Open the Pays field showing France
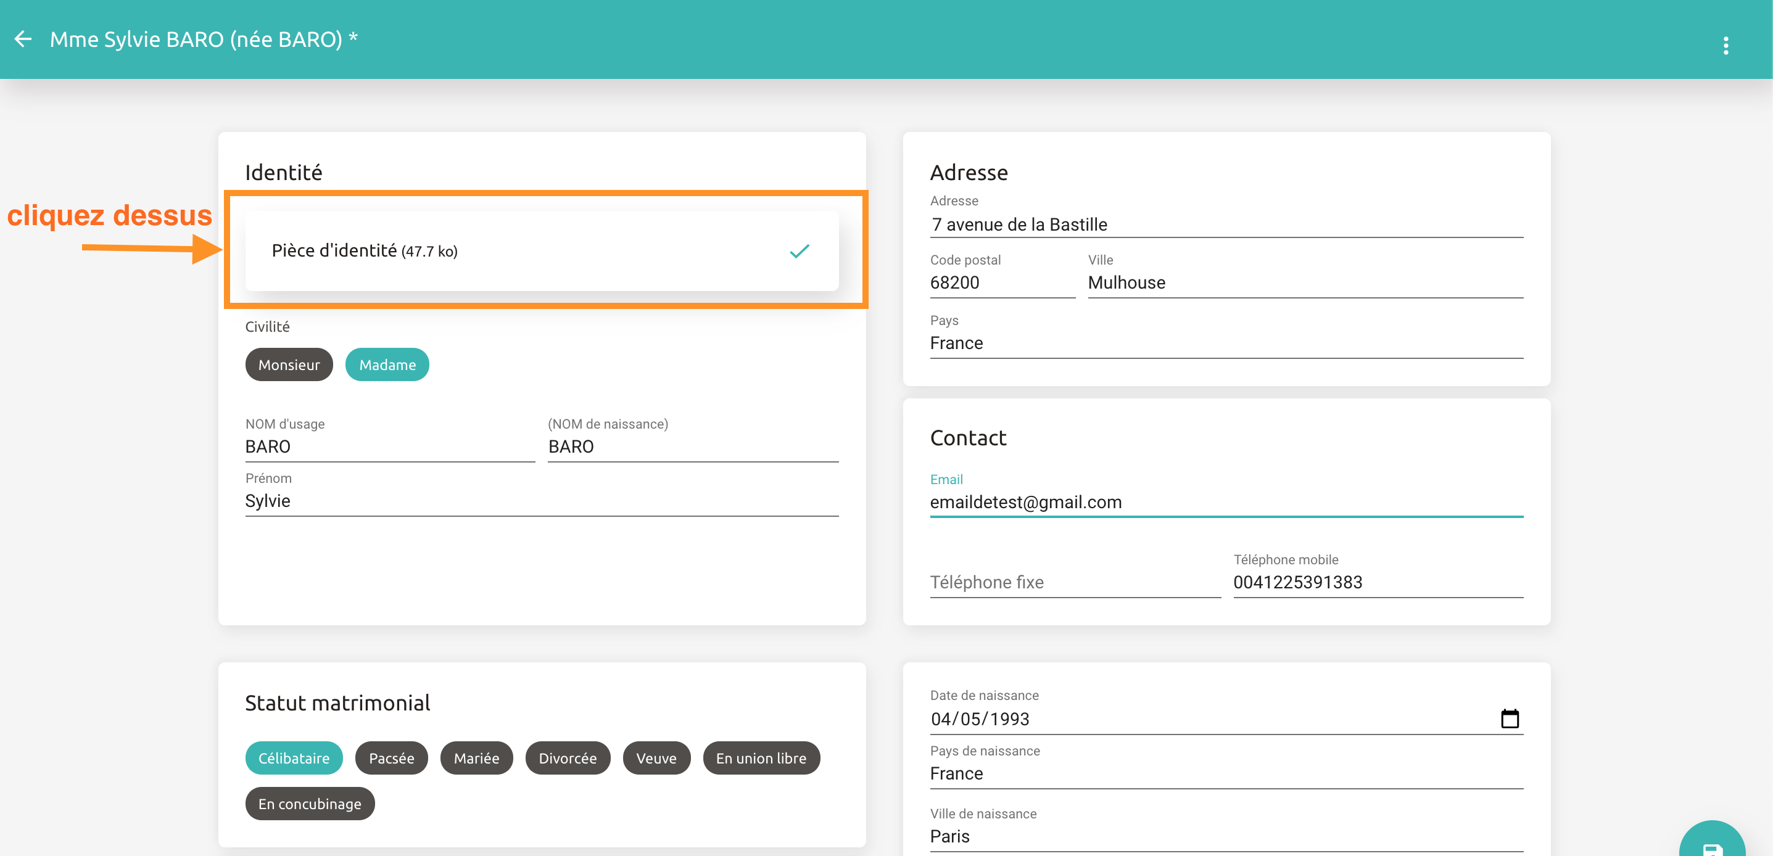 point(1225,344)
